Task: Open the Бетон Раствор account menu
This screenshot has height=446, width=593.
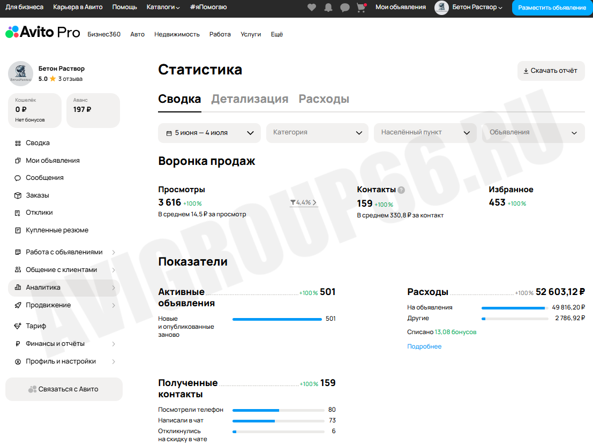Action: click(477, 7)
